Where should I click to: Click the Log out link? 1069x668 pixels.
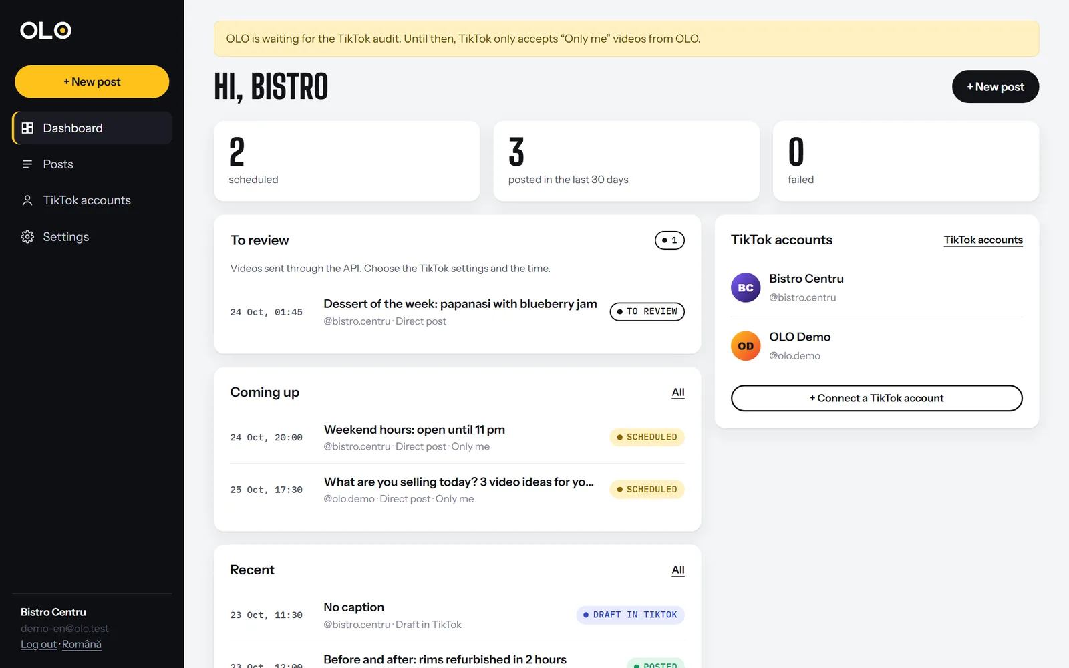pyautogui.click(x=39, y=645)
